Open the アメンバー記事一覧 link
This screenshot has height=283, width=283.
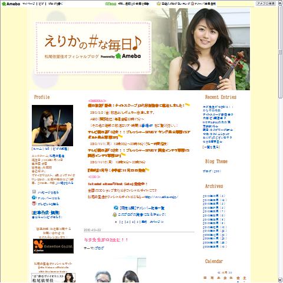(141, 208)
